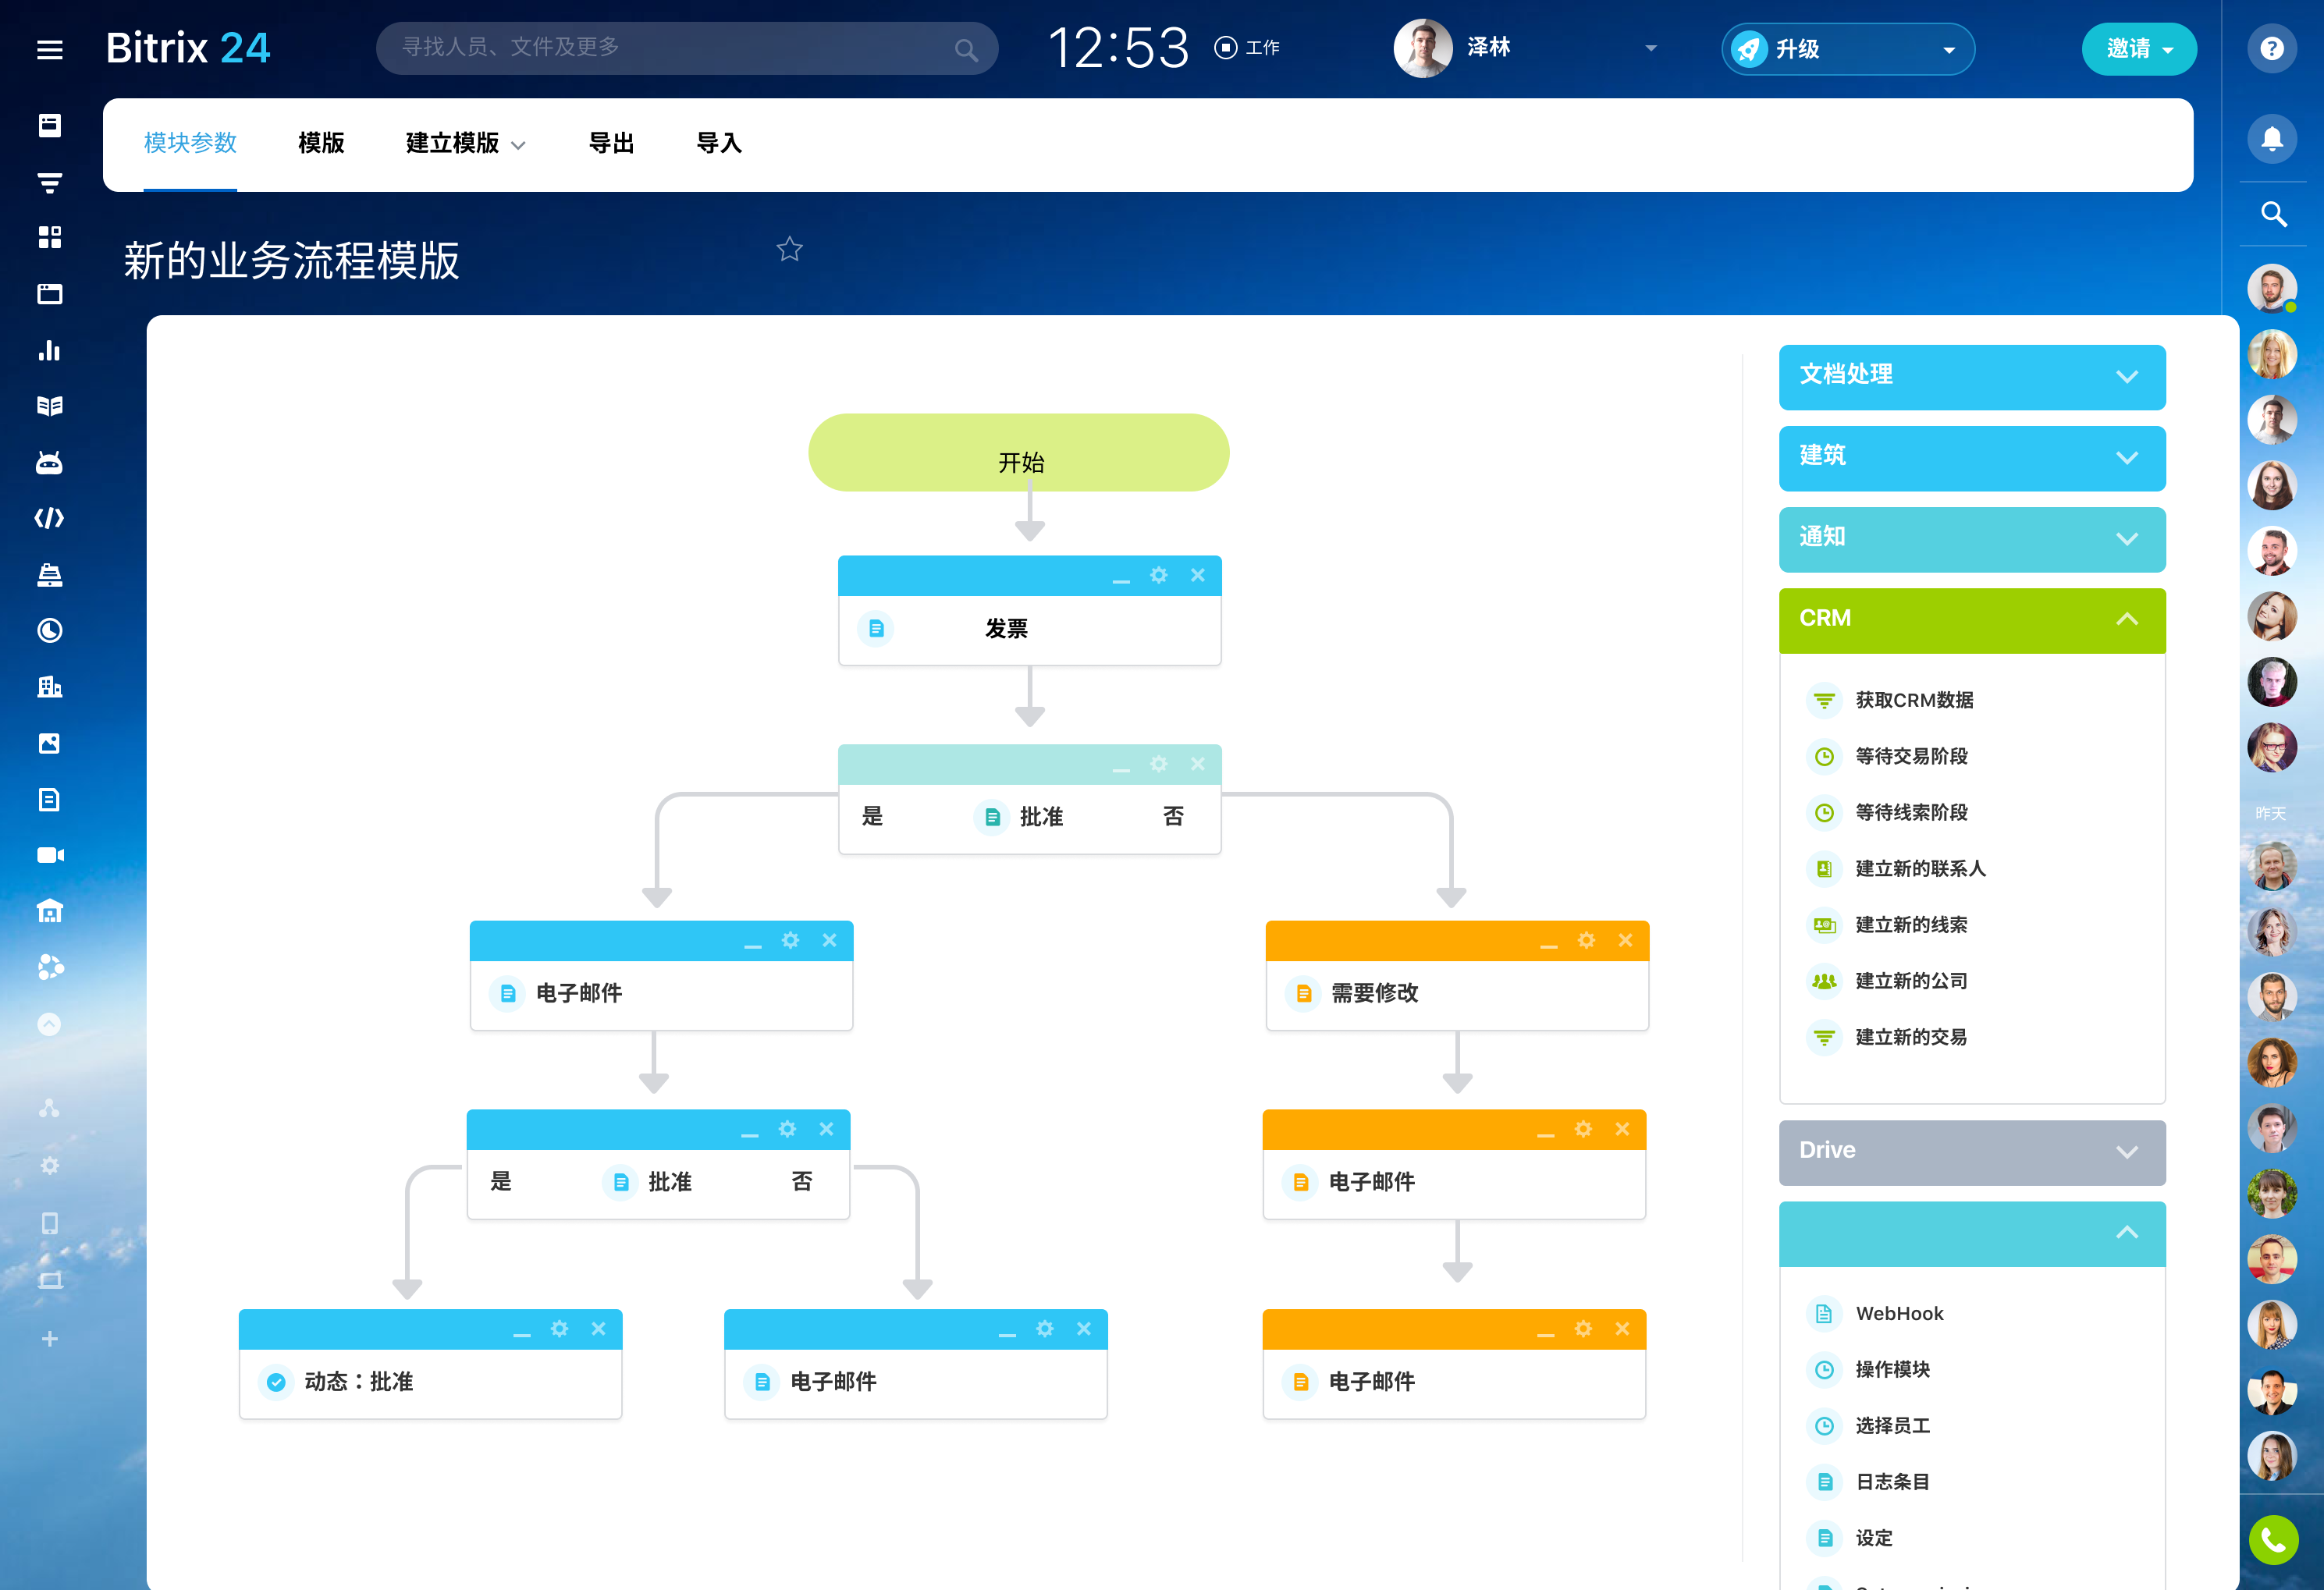
Task: Minimize the top 批准 approval block
Action: [x=1120, y=766]
